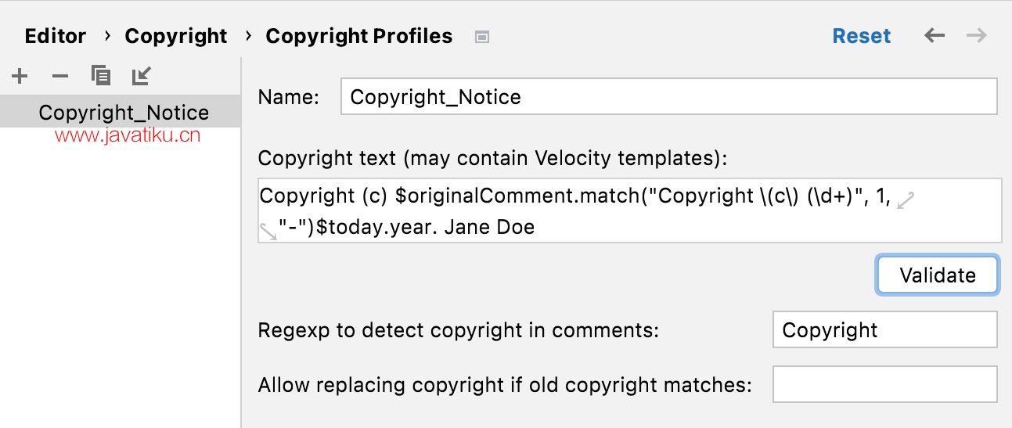Click project-level icon beside Copyright Profiles
Screen dimensions: 1012x428
point(482,37)
